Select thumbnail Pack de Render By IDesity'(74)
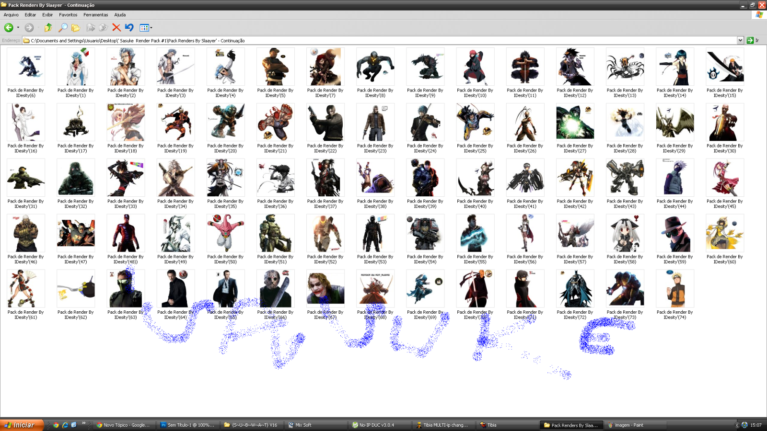 pos(675,289)
